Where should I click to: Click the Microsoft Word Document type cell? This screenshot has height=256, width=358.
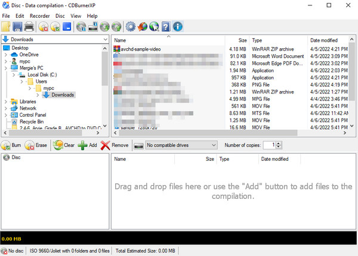278,56
